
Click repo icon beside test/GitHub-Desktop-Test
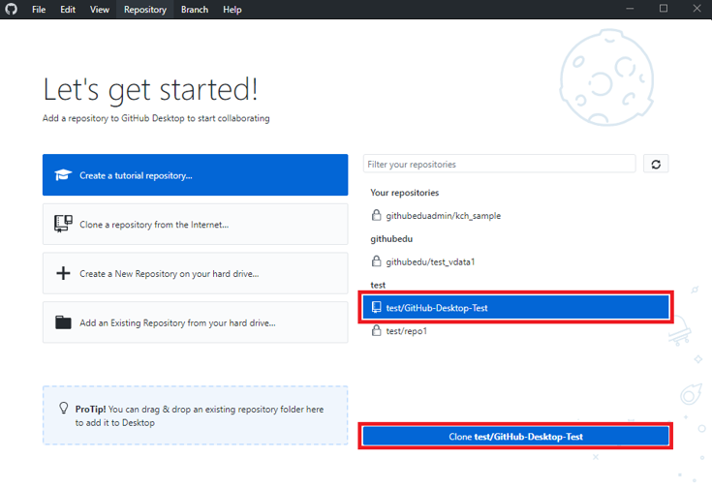377,307
